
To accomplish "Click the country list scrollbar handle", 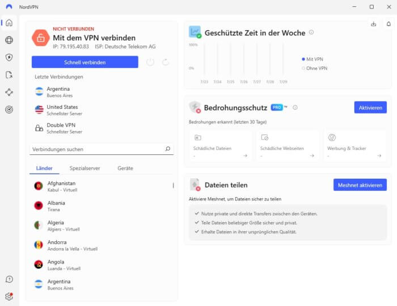I will tap(173, 186).
